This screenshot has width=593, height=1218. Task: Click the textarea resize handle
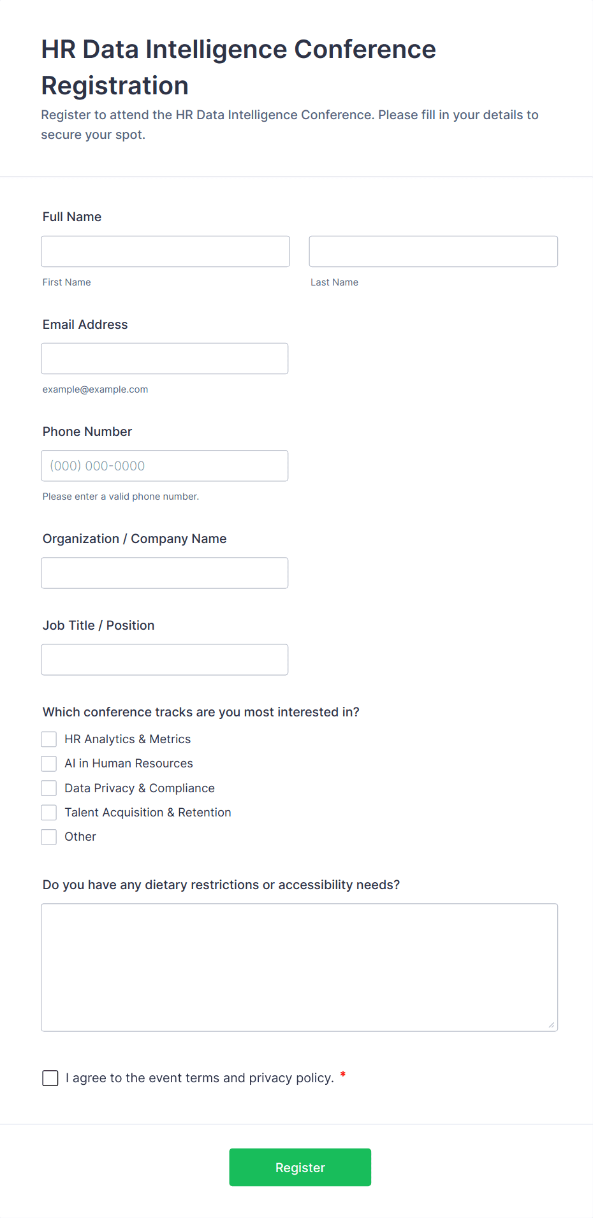click(552, 1025)
